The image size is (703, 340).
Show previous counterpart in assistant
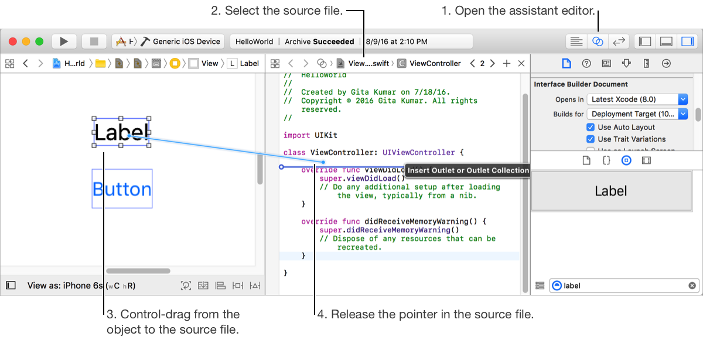tap(473, 63)
